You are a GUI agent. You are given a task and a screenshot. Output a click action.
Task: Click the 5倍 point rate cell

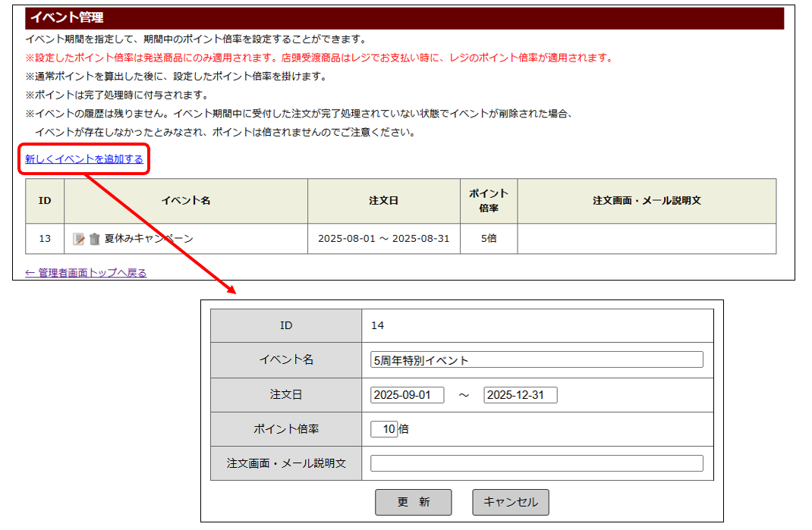pyautogui.click(x=489, y=239)
